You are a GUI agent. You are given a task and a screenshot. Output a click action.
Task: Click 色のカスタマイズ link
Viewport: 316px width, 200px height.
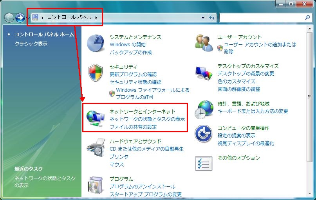[237, 81]
